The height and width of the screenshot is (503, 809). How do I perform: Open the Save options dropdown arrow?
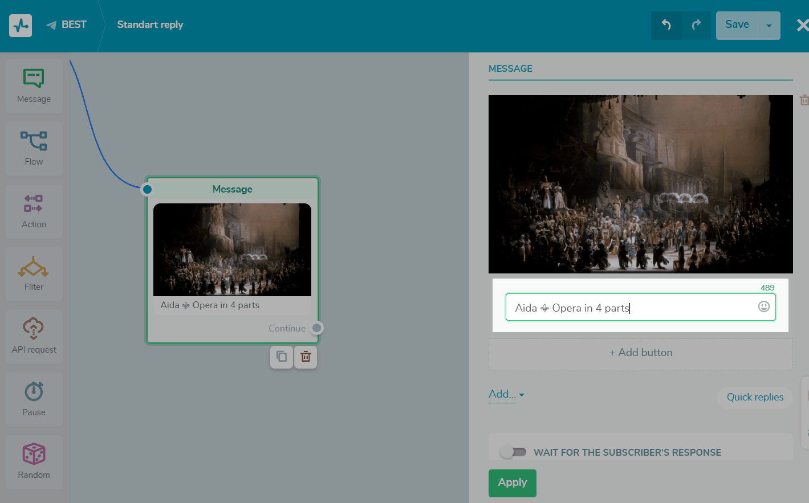tap(769, 25)
